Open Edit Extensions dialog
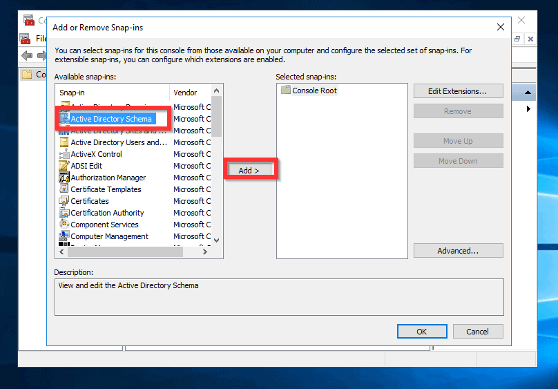The width and height of the screenshot is (558, 389). pos(458,91)
